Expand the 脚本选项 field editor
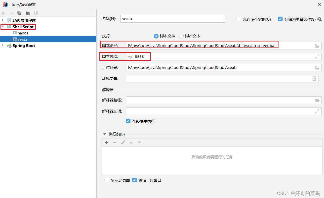Image resolution: width=324 pixels, height=198 pixels. pos(317,57)
